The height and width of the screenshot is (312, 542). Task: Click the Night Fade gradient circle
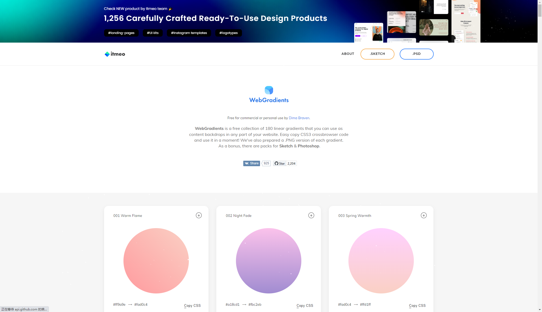268,261
